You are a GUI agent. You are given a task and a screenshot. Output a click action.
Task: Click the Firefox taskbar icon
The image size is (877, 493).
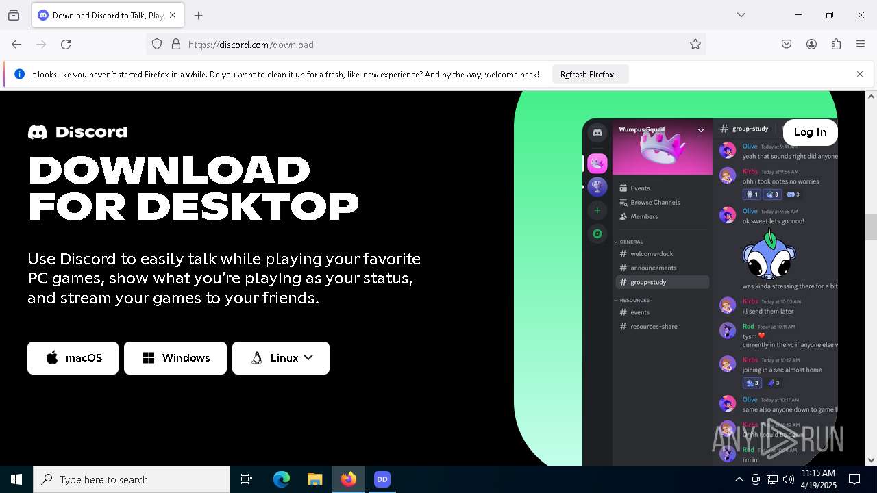click(349, 479)
